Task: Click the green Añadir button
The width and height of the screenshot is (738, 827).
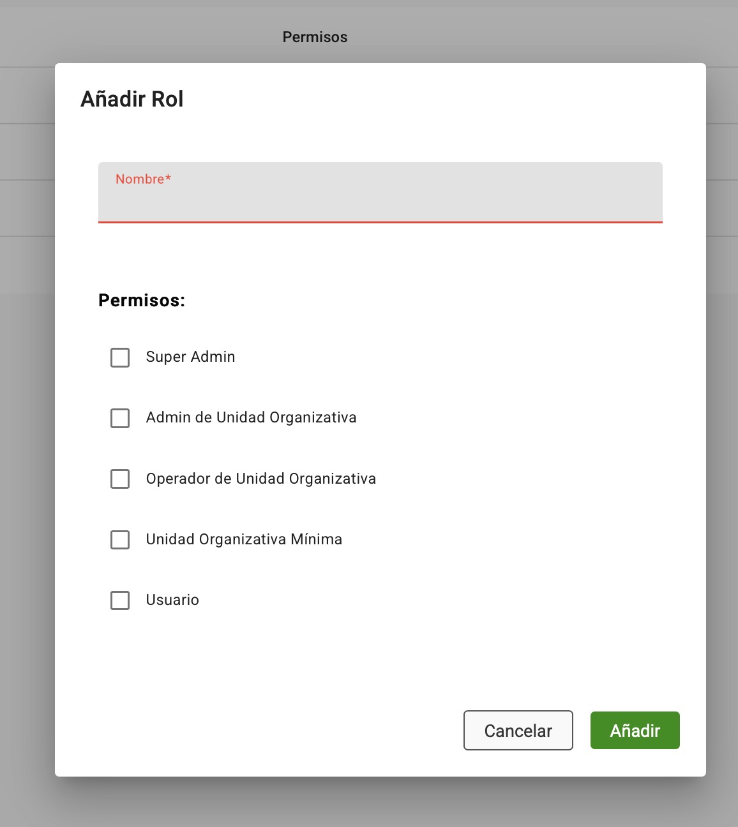Action: (x=635, y=731)
